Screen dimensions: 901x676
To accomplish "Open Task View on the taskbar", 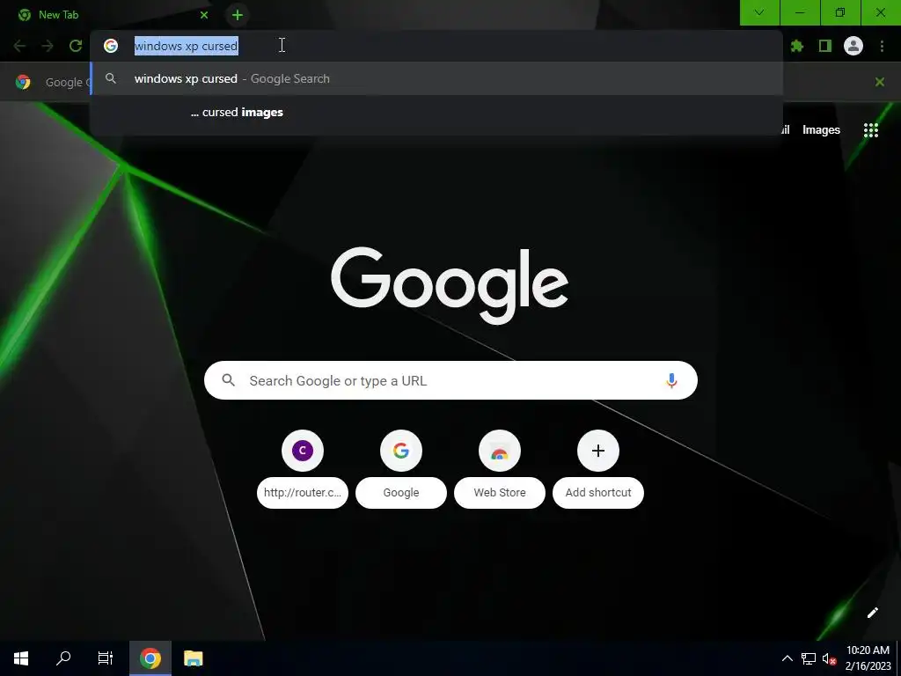I will coord(106,658).
